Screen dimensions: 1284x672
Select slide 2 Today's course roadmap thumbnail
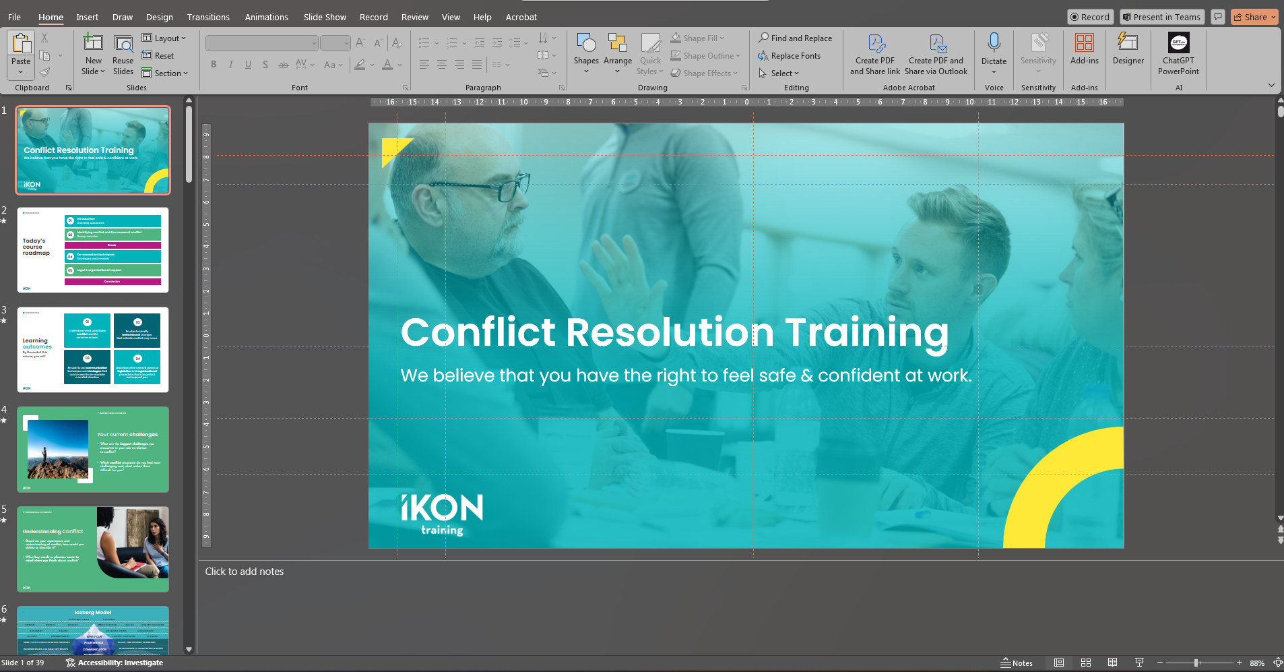click(93, 250)
